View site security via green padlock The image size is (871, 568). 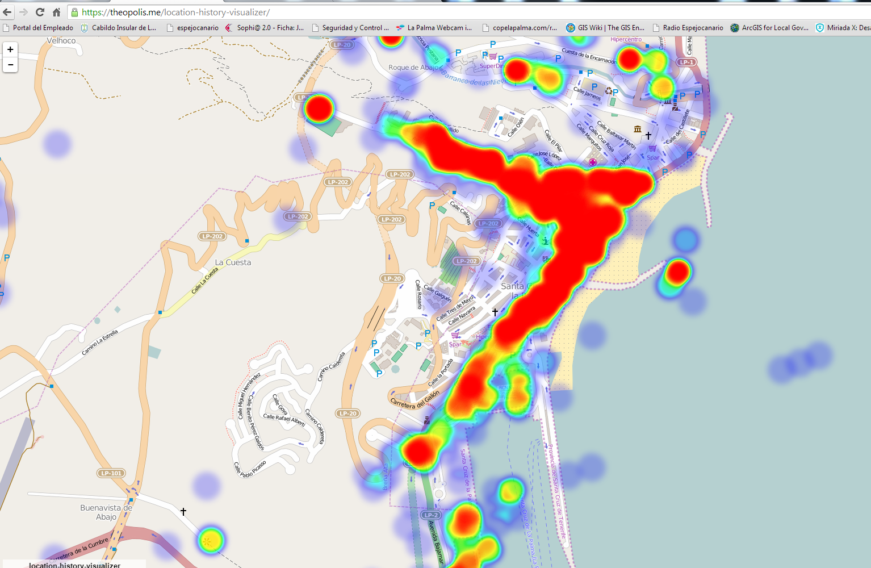[74, 12]
